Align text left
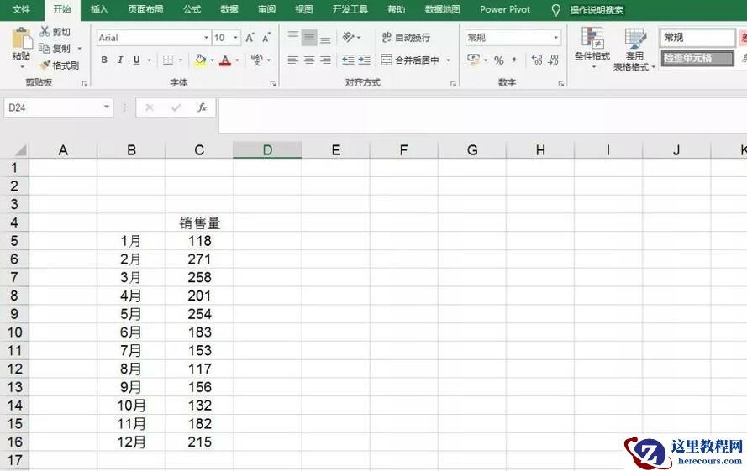This screenshot has height=471, width=747. (x=293, y=60)
